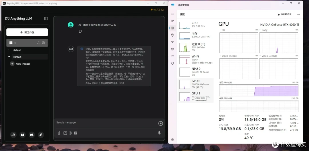Screen dimensions: 309x151
Task: Open Services page in Task Manager
Action: (x=173, y=63)
